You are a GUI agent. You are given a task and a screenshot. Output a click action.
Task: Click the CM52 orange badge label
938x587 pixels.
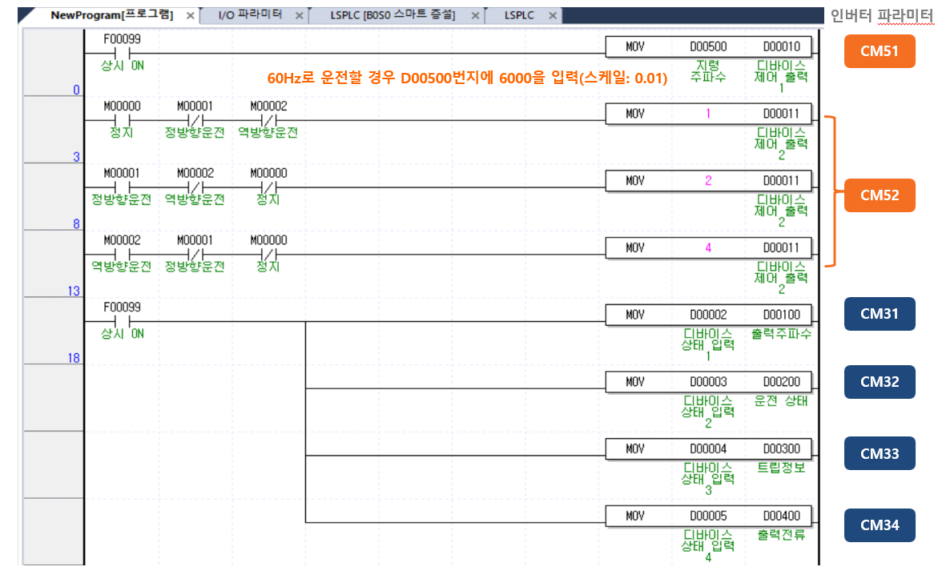pos(879,195)
